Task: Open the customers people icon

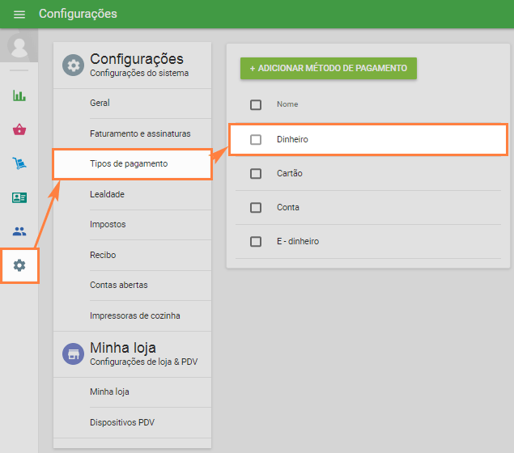Action: 19,231
